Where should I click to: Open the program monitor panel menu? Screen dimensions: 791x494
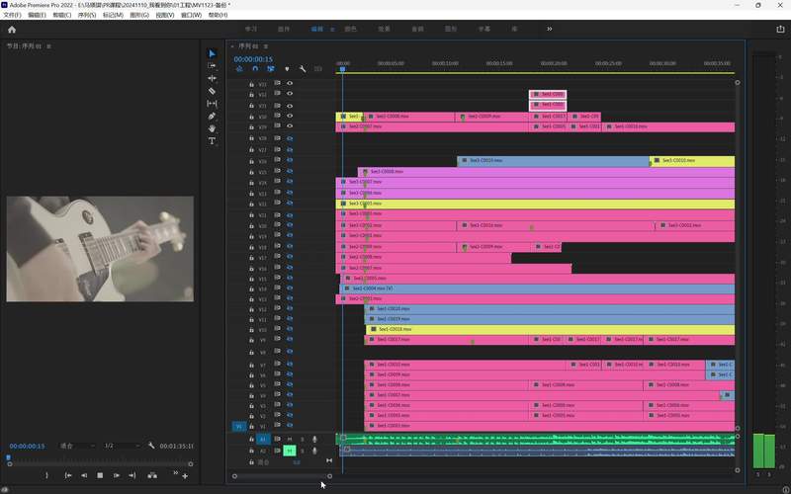point(48,46)
